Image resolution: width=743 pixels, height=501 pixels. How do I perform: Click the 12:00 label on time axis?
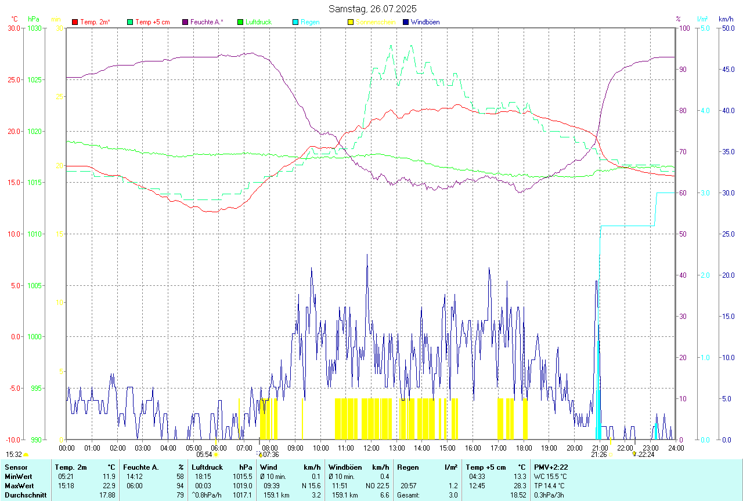(x=371, y=448)
